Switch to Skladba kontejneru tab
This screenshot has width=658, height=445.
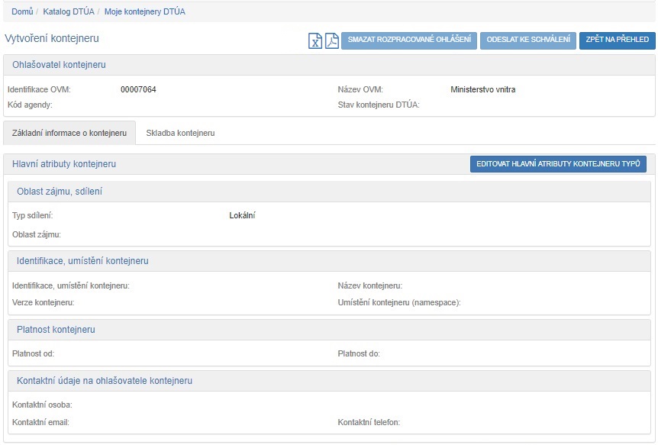click(180, 133)
